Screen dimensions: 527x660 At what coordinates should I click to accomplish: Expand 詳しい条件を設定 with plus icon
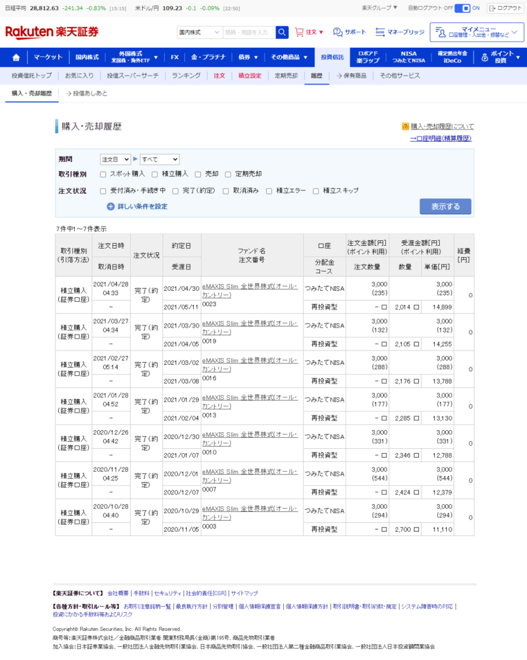137,207
